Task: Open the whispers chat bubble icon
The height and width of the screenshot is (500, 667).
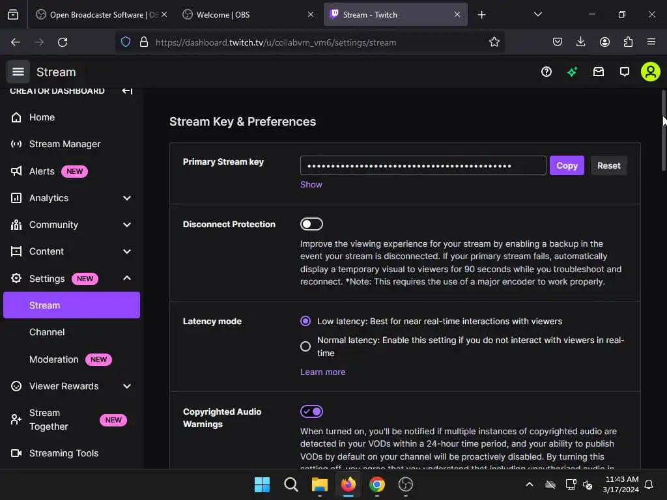Action: pyautogui.click(x=625, y=72)
